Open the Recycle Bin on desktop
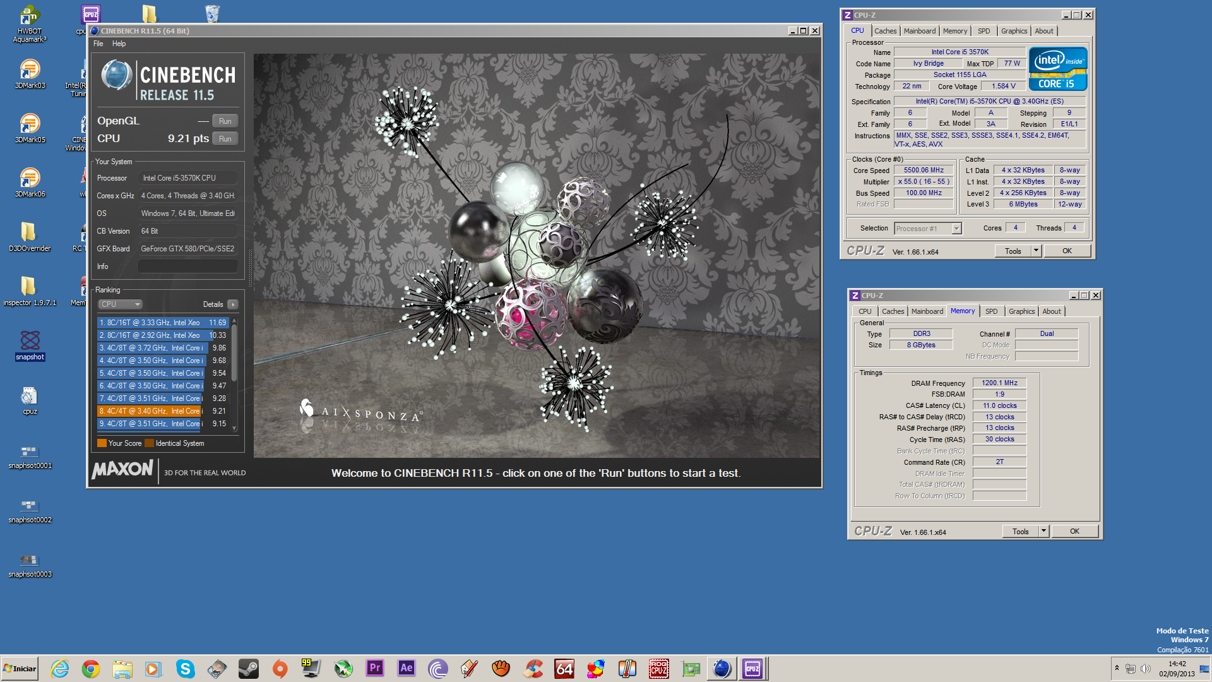 [212, 13]
